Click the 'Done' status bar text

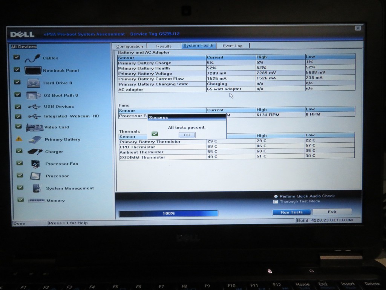(x=19, y=224)
